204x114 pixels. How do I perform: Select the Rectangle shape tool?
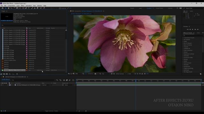pyautogui.click(x=23, y=8)
